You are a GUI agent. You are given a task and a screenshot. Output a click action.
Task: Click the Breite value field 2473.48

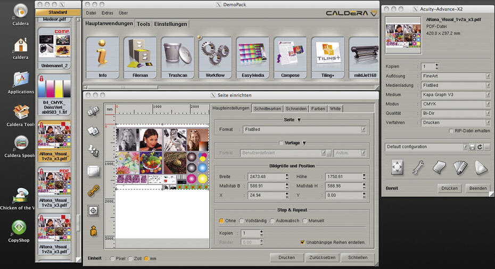click(x=266, y=177)
